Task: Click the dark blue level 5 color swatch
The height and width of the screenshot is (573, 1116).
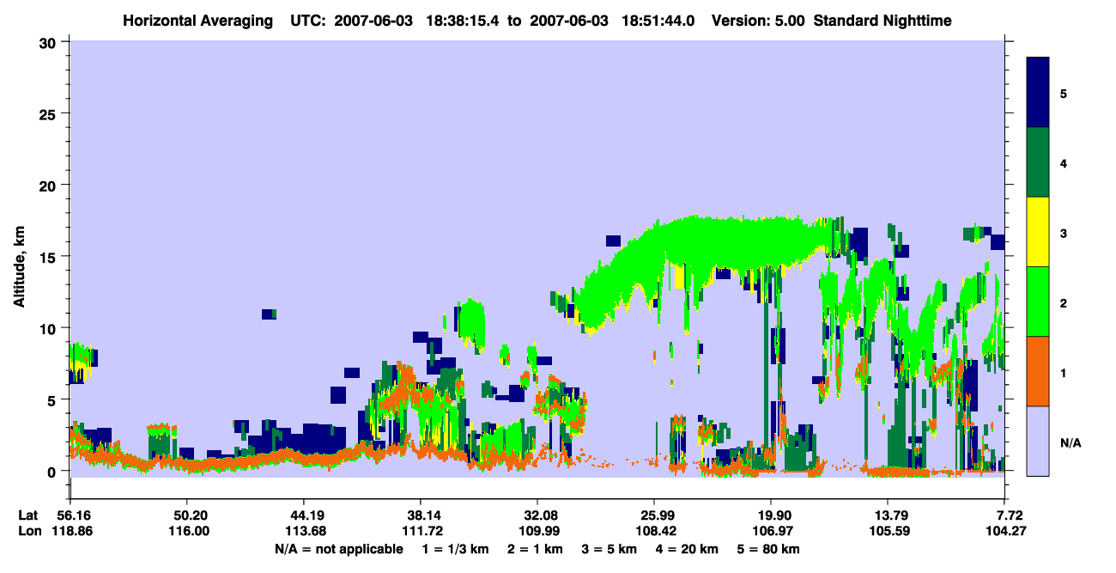Action: 1038,92
